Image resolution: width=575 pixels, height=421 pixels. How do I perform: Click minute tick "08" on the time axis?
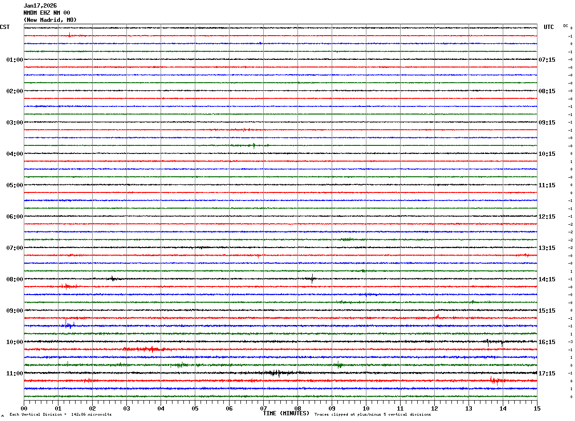[x=297, y=408]
